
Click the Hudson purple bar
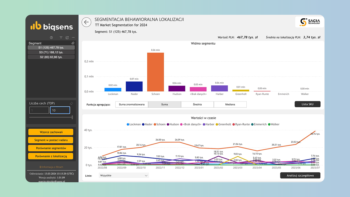pos(177,89)
